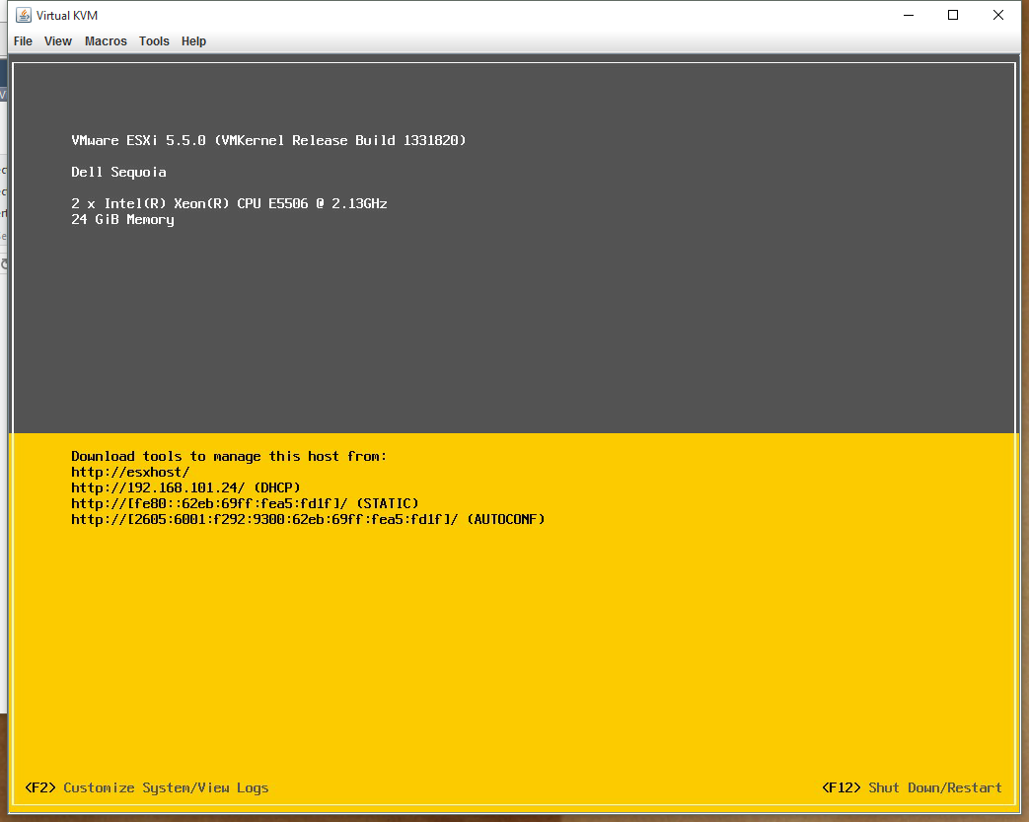The height and width of the screenshot is (822, 1029).
Task: Close the Virtual KVM window
Action: (x=998, y=16)
